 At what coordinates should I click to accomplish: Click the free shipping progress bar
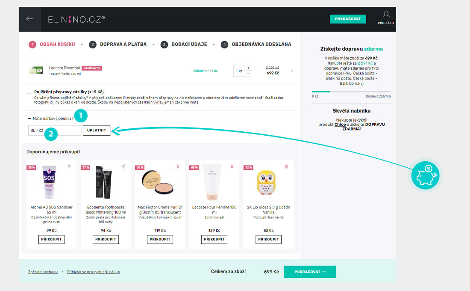click(351, 92)
